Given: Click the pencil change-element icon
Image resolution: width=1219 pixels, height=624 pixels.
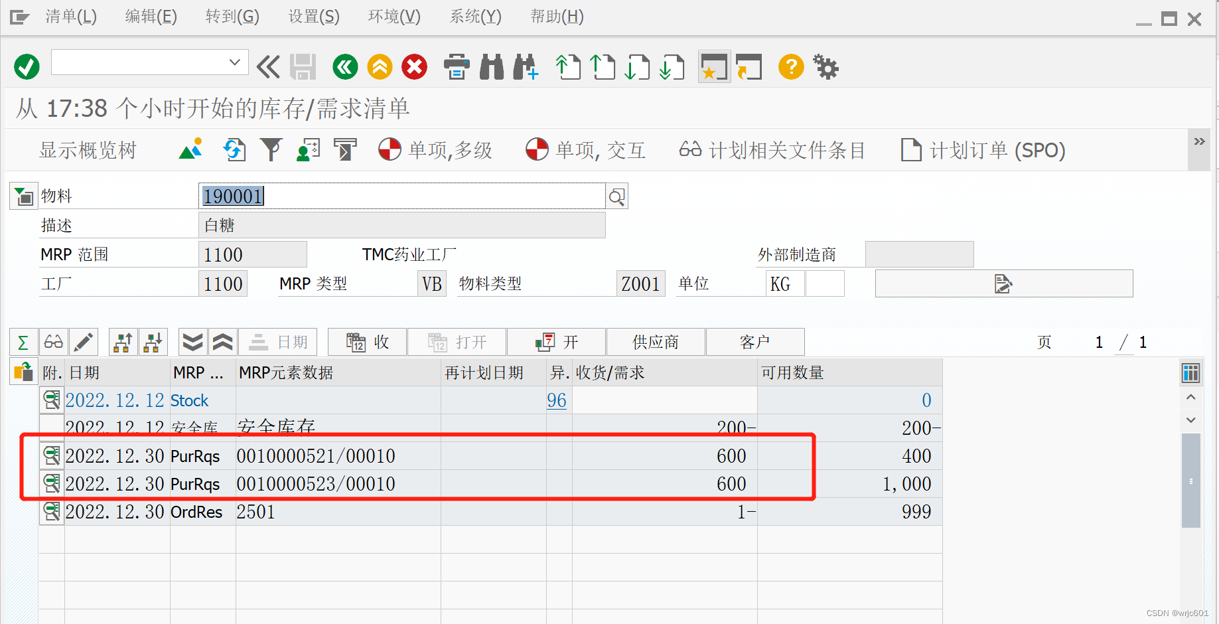Looking at the screenshot, I should coord(83,343).
